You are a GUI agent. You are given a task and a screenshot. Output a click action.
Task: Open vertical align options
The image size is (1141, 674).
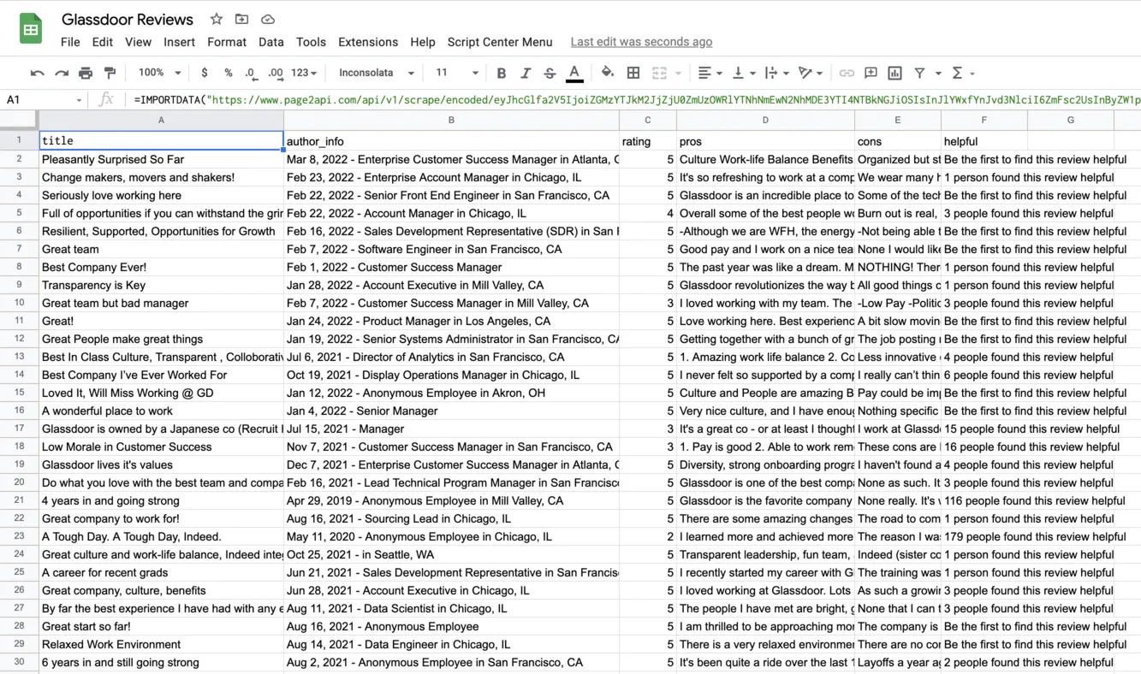tap(743, 73)
